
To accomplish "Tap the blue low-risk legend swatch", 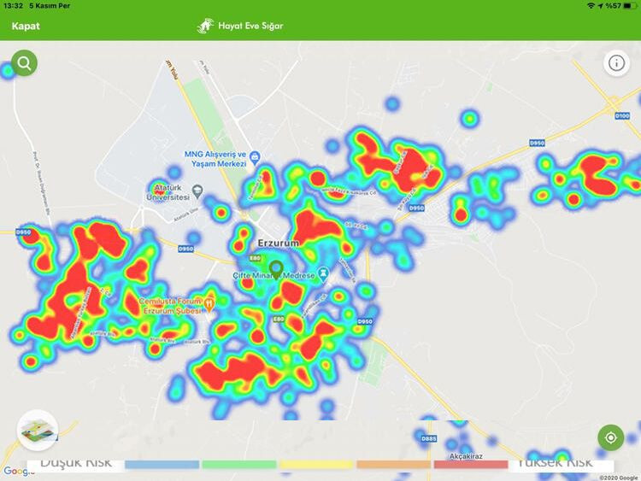I will pyautogui.click(x=162, y=464).
